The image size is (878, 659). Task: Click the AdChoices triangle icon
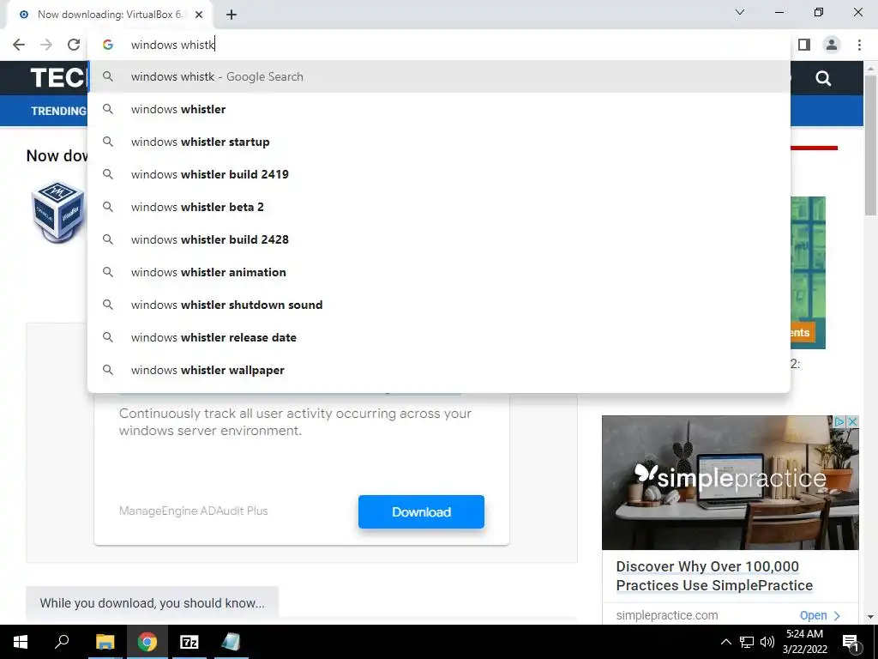tap(840, 421)
